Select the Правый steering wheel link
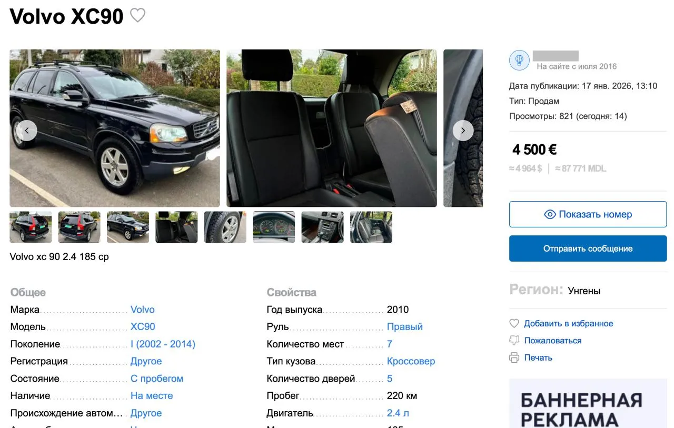 pos(405,327)
